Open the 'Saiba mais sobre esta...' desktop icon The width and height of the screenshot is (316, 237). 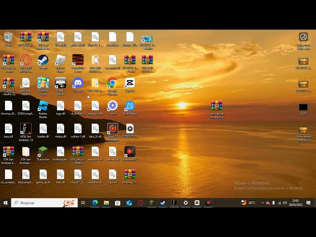coord(303,40)
